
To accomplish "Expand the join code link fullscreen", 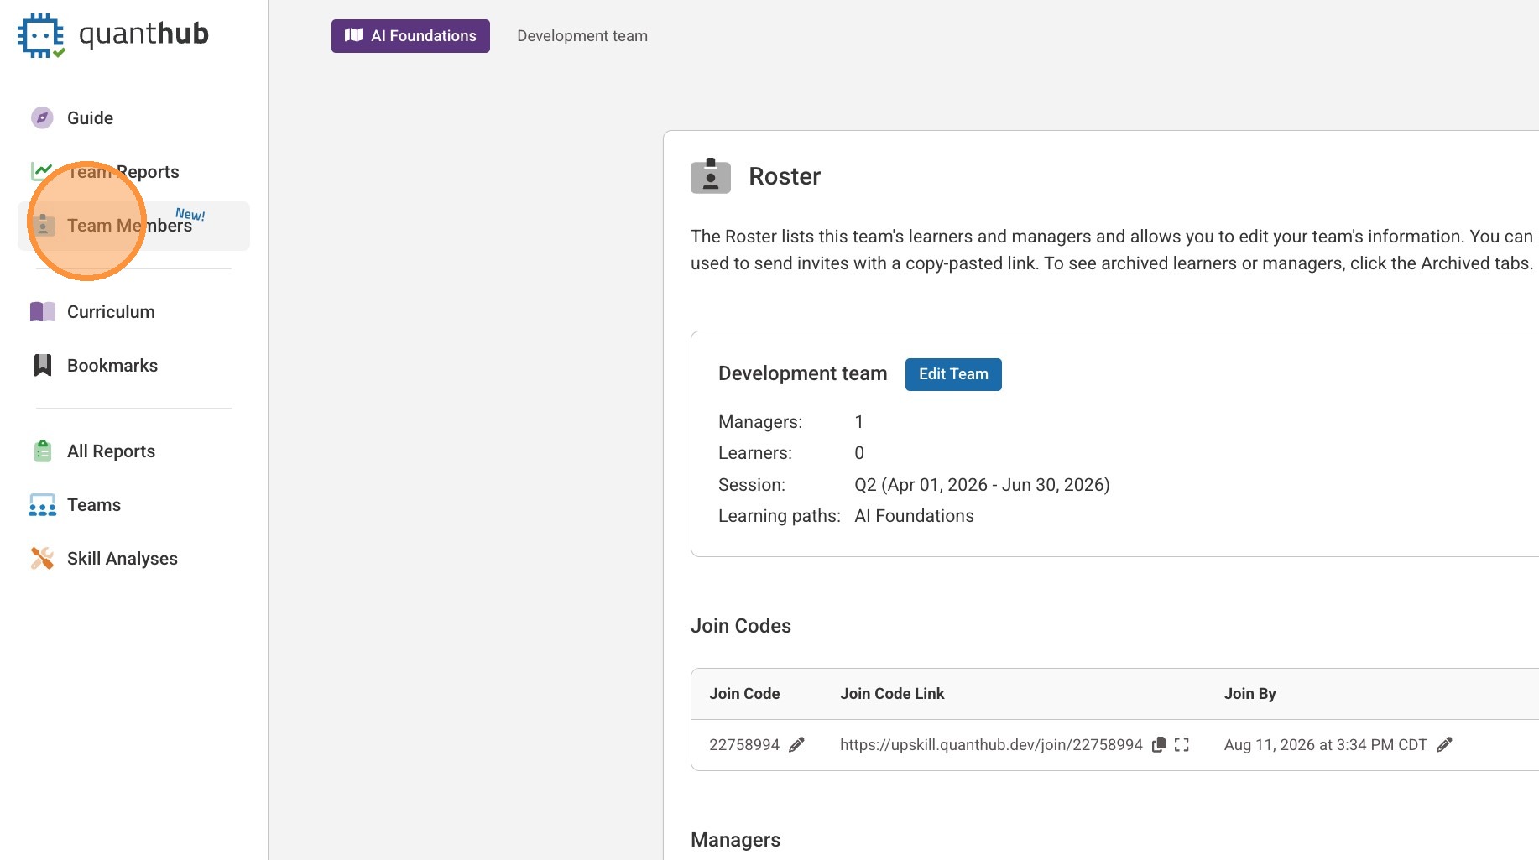I will (1182, 745).
